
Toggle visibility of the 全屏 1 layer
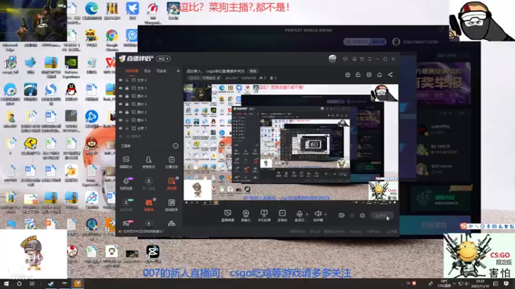(x=120, y=128)
